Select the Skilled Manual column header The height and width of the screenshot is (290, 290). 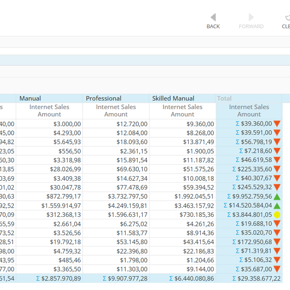(182, 98)
